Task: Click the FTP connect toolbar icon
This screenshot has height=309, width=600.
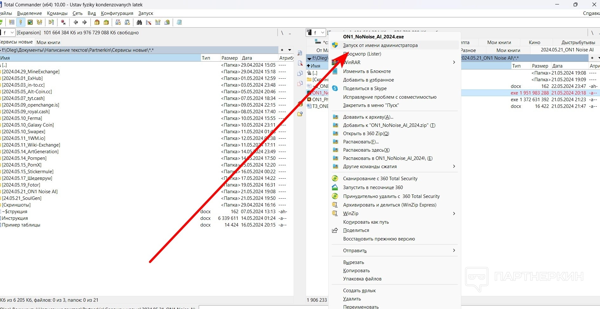Action: point(118,22)
